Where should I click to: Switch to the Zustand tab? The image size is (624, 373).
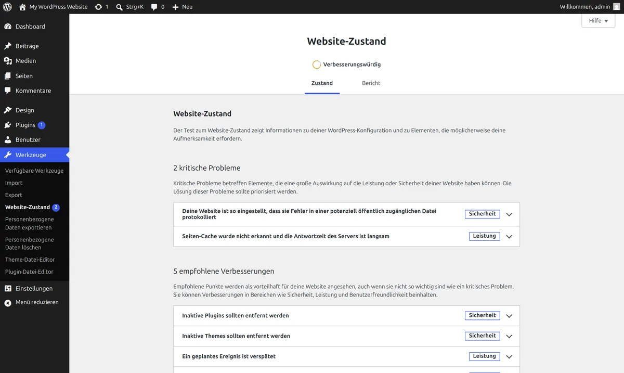point(322,83)
